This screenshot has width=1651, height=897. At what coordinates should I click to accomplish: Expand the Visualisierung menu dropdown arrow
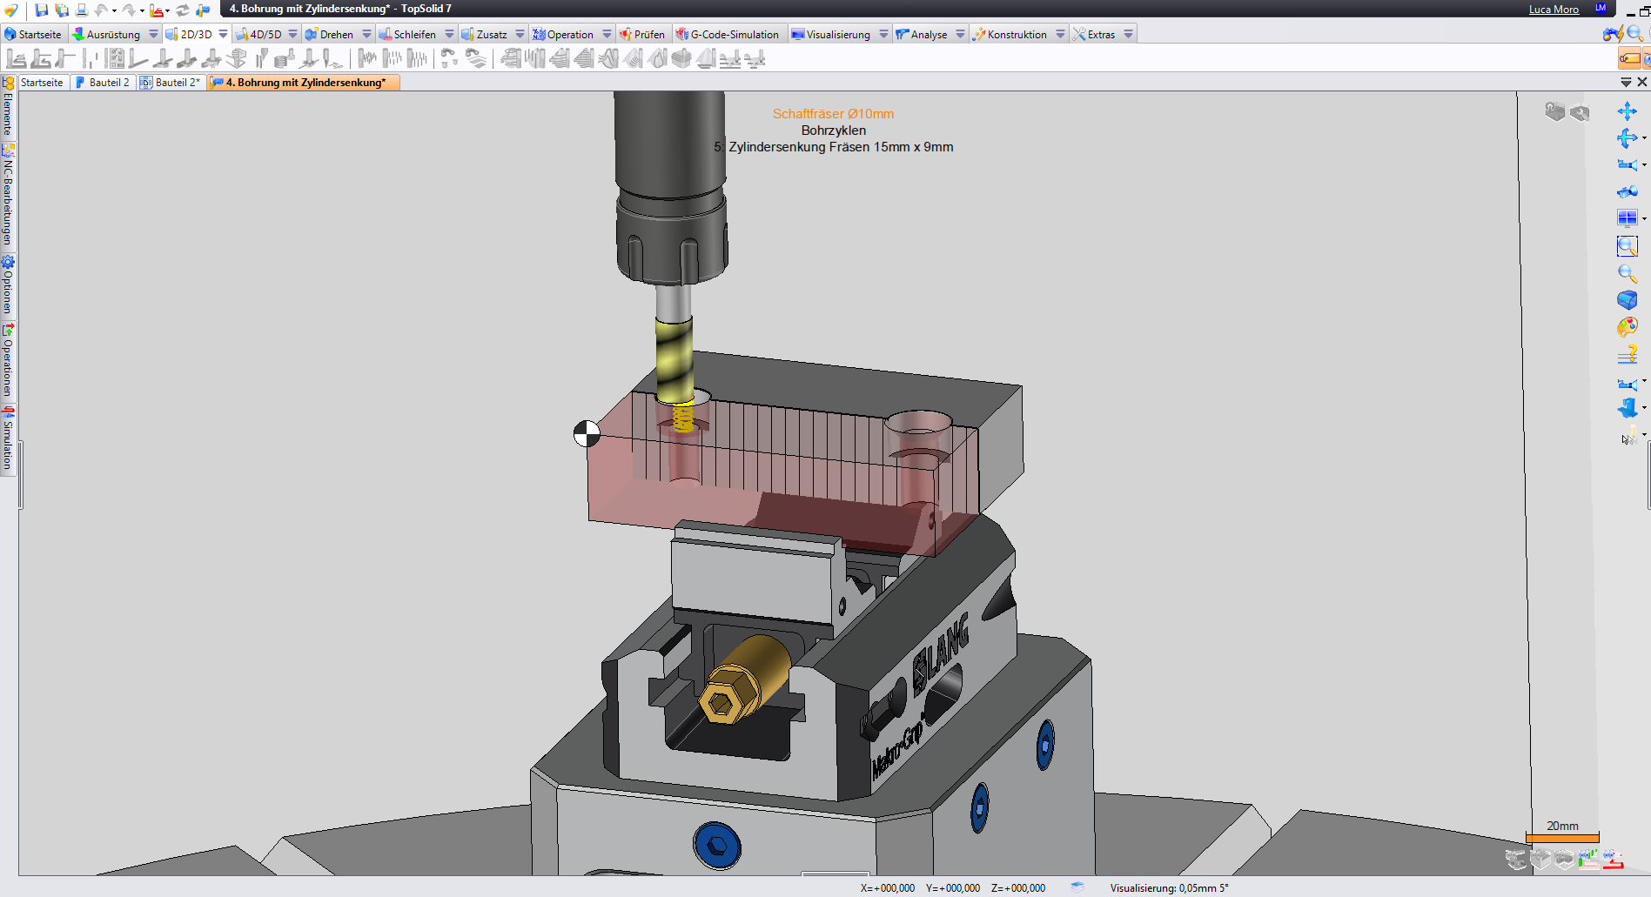(884, 34)
